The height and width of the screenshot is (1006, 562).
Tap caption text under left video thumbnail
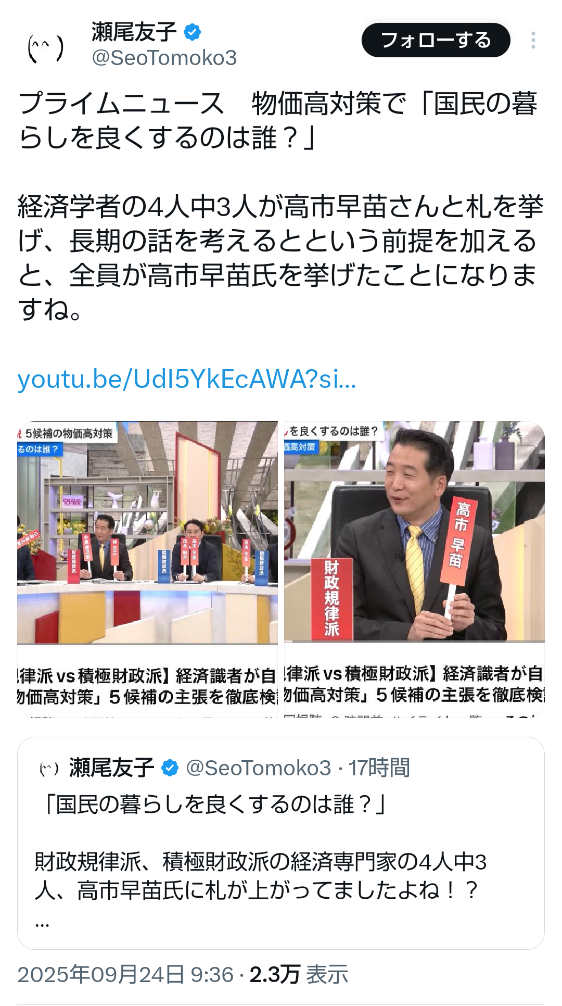pyautogui.click(x=147, y=686)
